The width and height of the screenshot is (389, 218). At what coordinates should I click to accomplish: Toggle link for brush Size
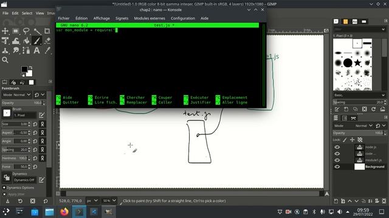[43, 124]
